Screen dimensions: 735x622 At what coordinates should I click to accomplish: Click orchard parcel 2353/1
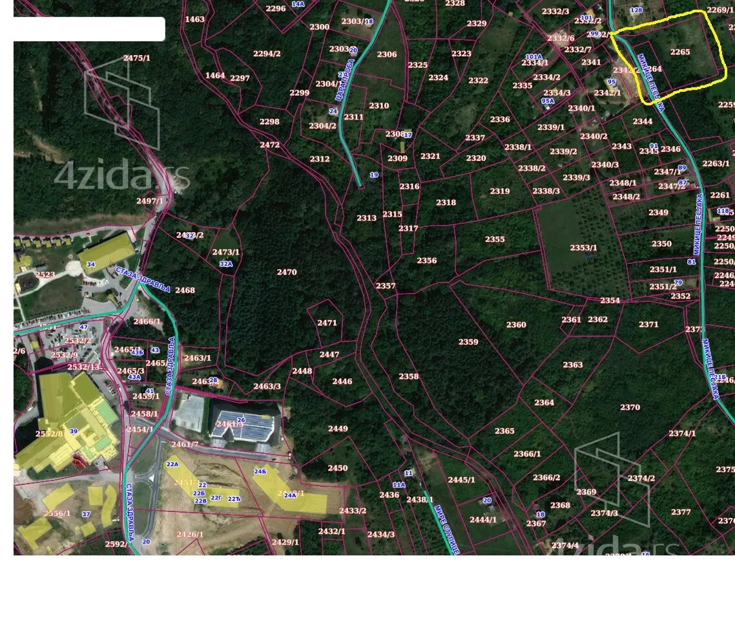[x=583, y=248]
